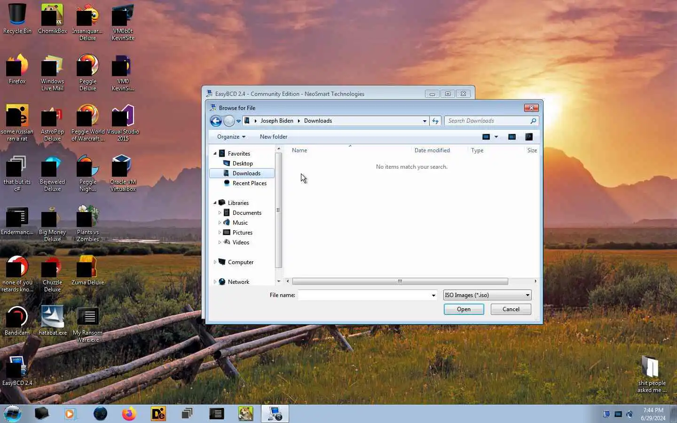Collapse the Libraries tree group

215,203
